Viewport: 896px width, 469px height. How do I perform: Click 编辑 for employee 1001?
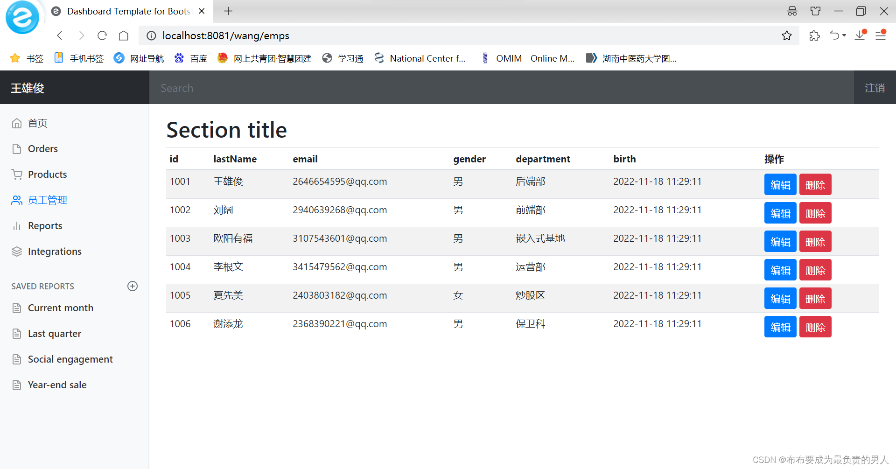780,184
